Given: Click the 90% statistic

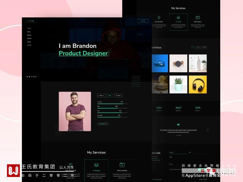Looking at the screenshot, I should coord(198,108).
